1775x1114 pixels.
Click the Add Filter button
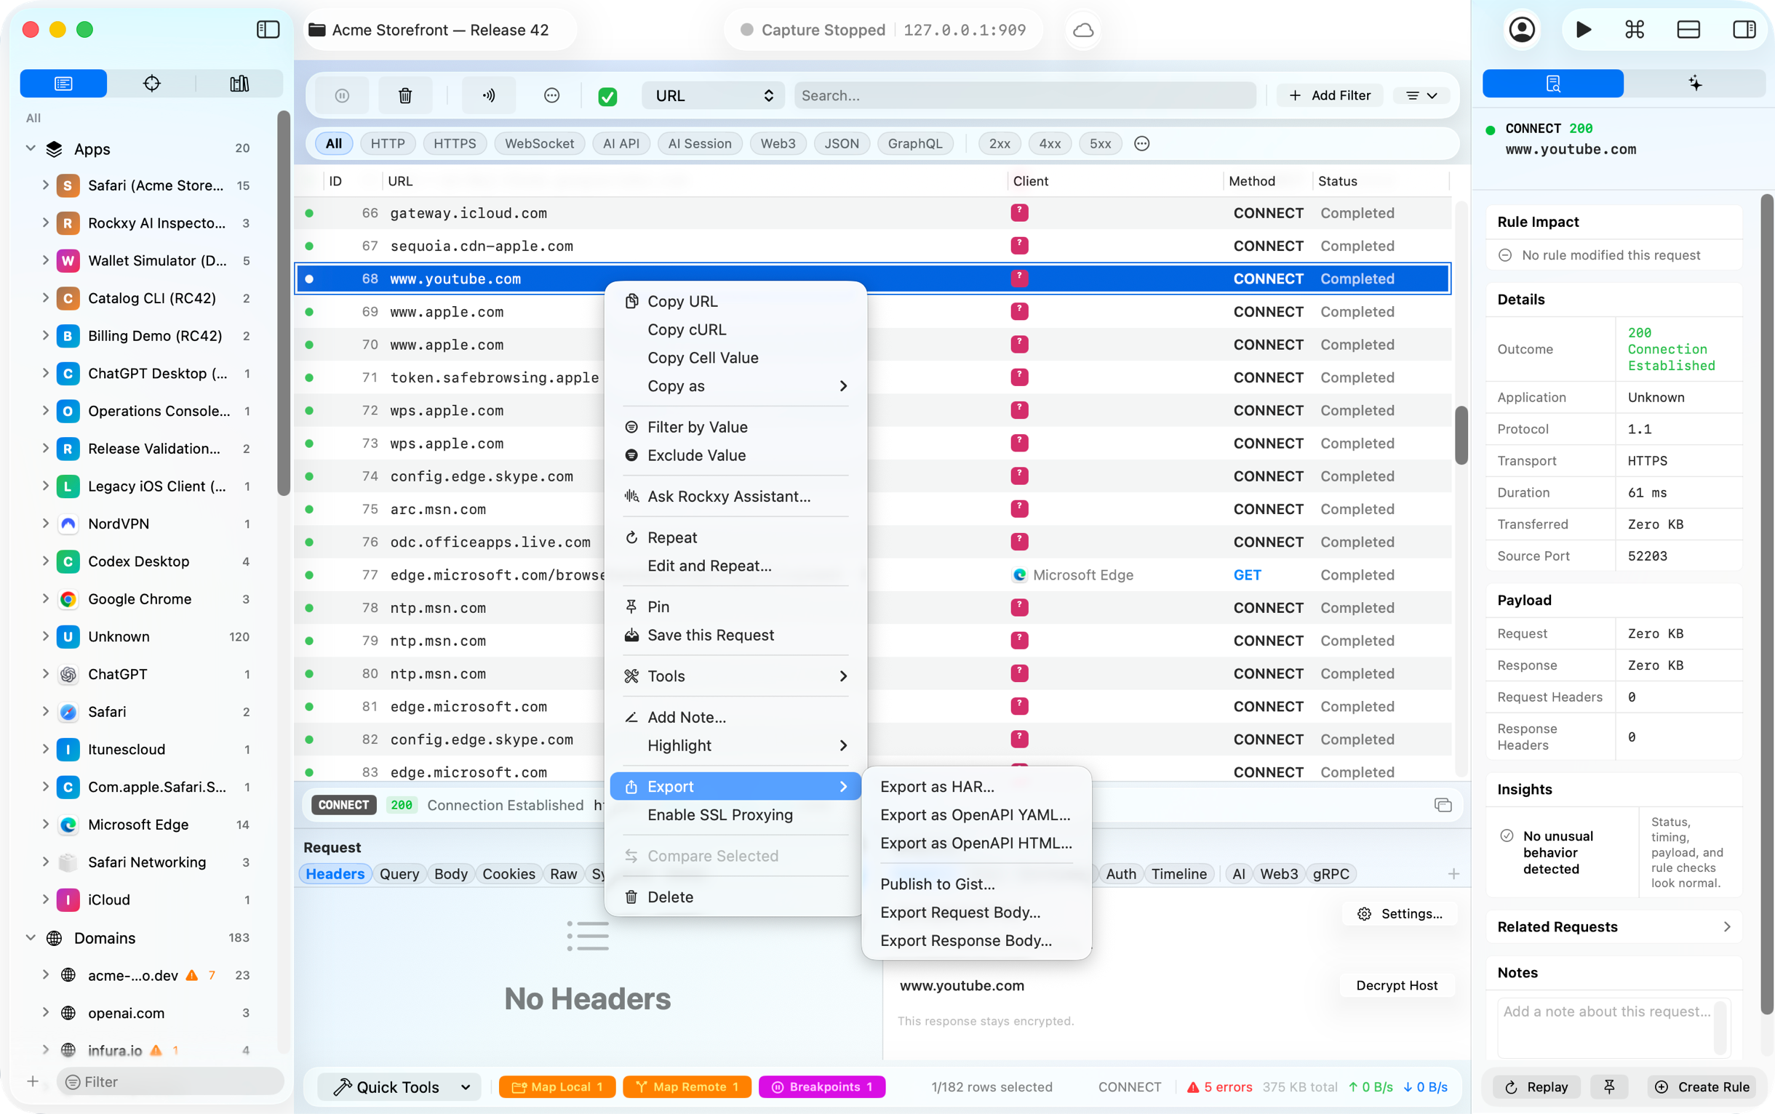1330,96
